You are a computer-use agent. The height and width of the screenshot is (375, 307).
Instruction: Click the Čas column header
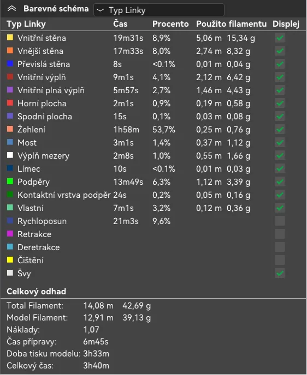tap(120, 24)
